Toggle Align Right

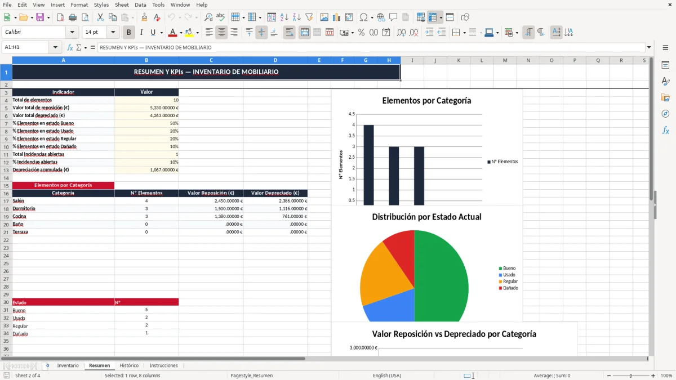pos(234,33)
